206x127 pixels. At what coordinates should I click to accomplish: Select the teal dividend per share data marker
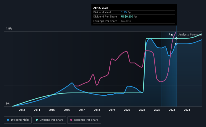[x=176, y=38]
